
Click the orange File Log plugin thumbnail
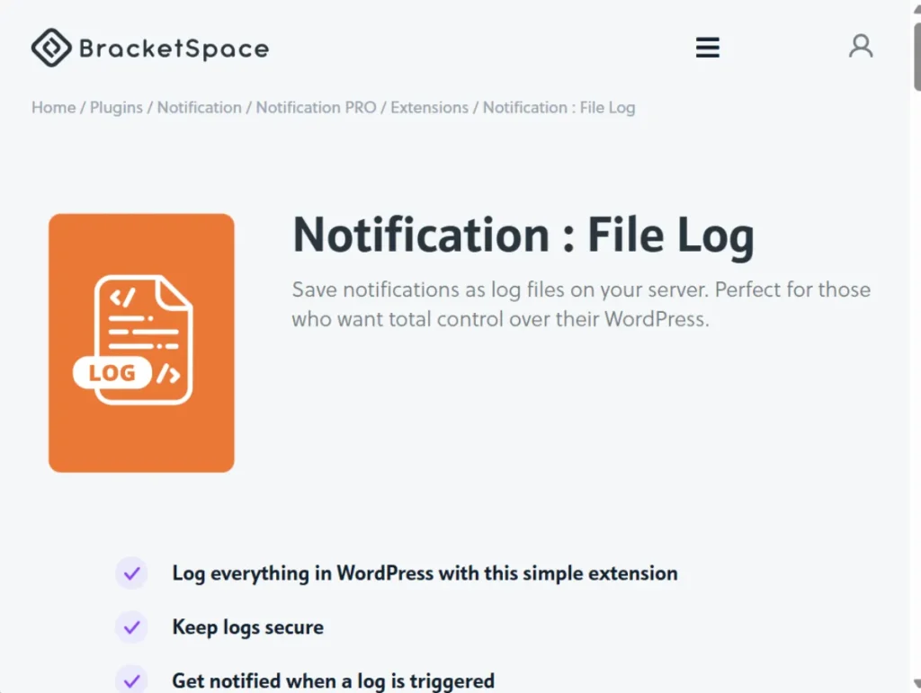point(141,342)
